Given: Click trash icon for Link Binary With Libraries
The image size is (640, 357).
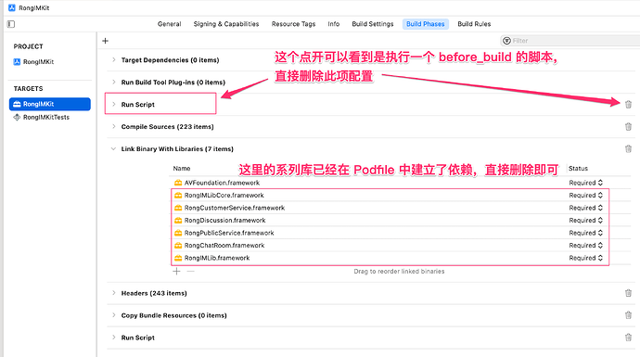Looking at the screenshot, I should tap(628, 149).
